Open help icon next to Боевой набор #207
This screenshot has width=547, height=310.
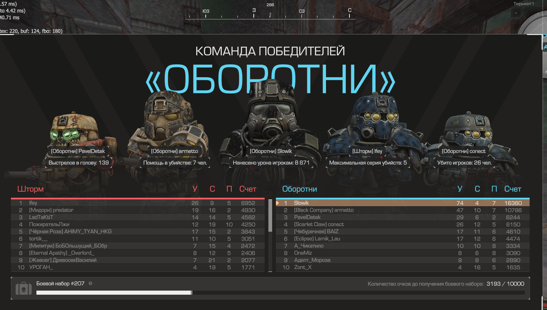(x=90, y=283)
